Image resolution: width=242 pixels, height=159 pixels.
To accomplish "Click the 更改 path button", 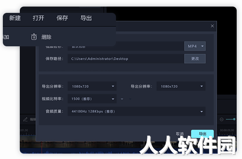I will tap(195, 59).
